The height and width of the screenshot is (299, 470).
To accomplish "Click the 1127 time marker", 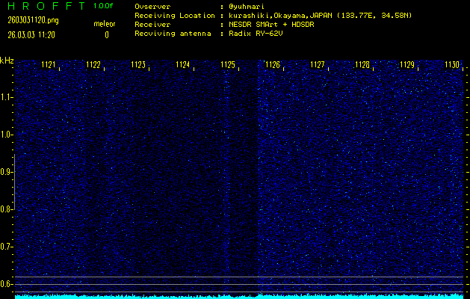I will [x=318, y=65].
